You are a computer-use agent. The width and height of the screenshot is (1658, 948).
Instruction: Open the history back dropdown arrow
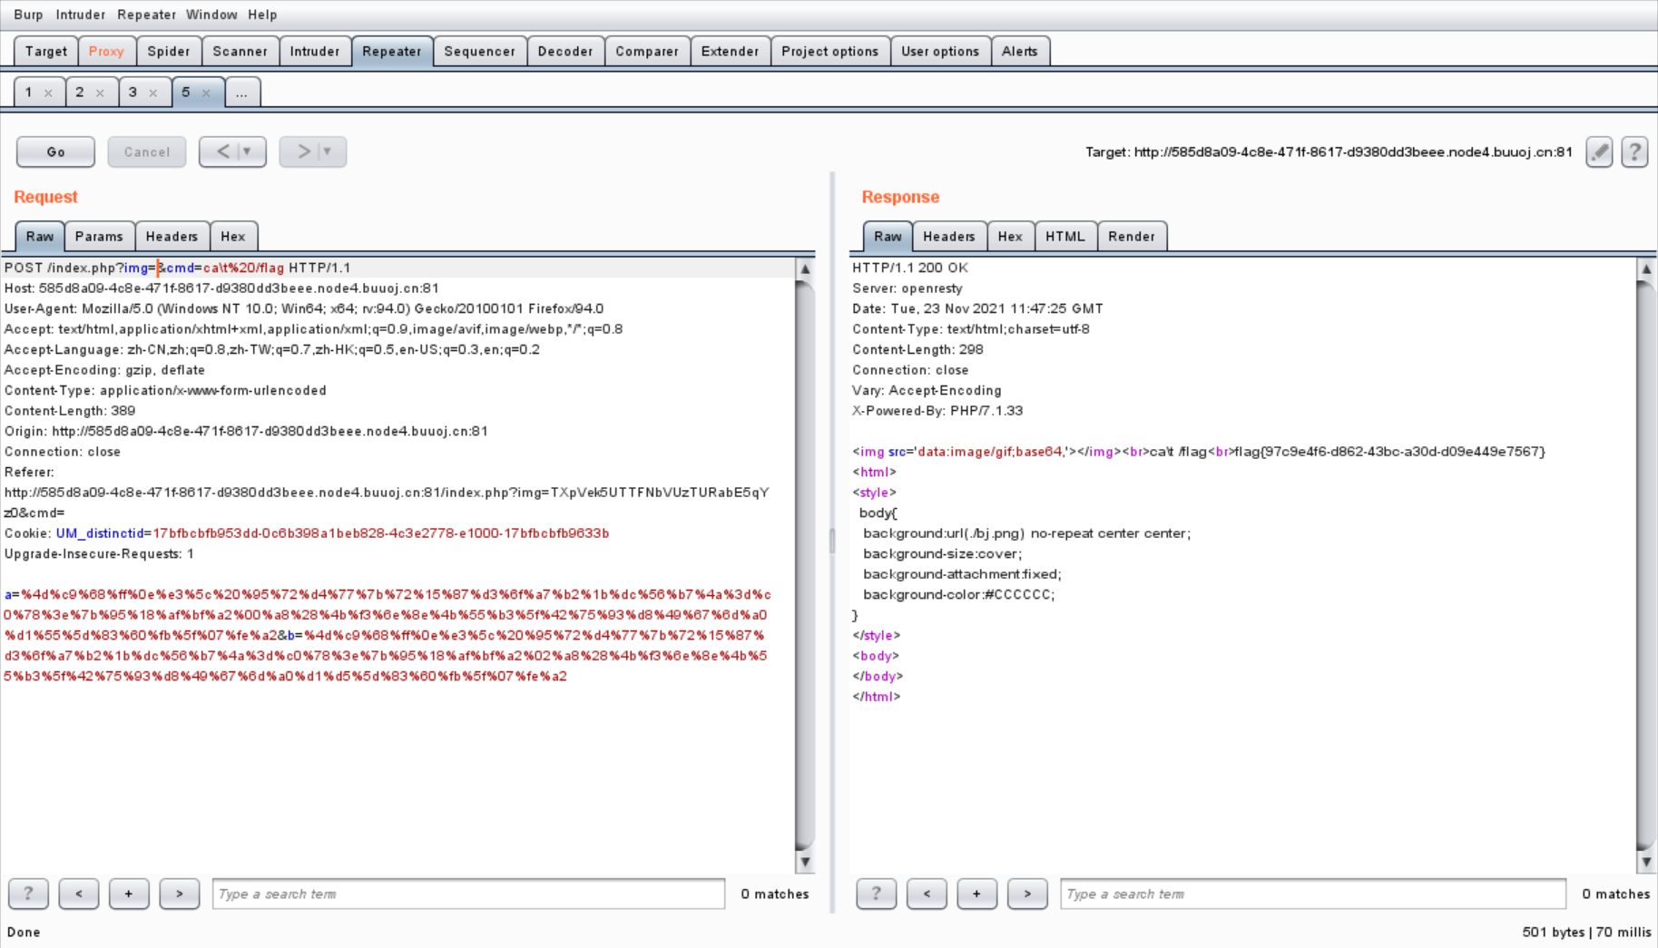point(247,151)
